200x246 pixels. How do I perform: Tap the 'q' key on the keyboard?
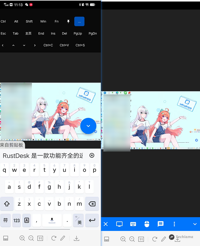tap(4, 170)
